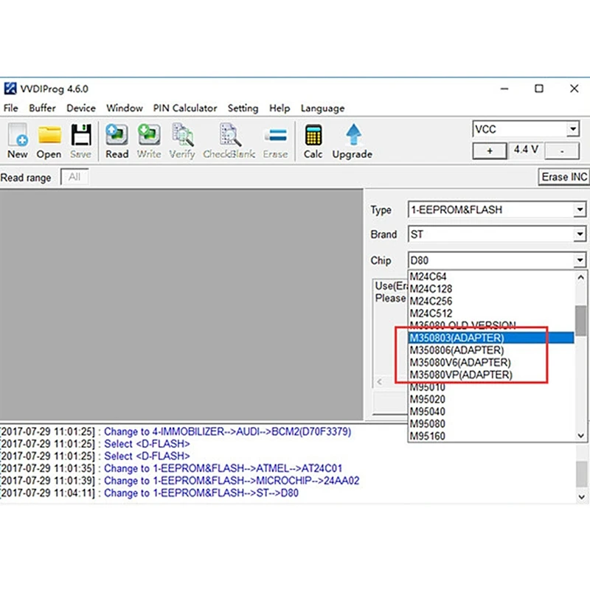Open the Help menu
The image size is (590, 590).
(x=280, y=108)
